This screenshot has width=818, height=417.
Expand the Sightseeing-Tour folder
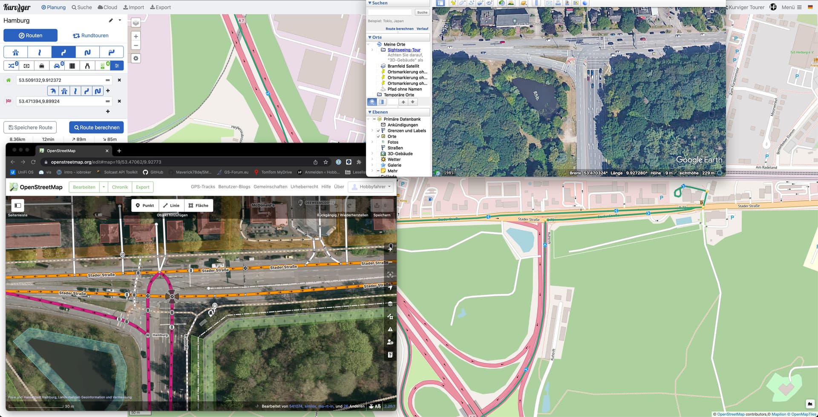point(372,50)
